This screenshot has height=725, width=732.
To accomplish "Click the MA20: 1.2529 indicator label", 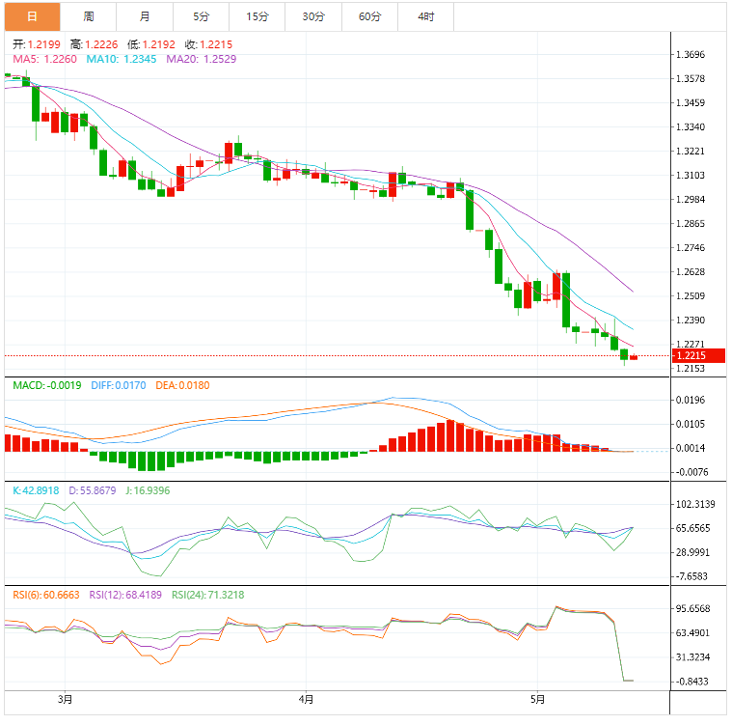I will 202,59.
